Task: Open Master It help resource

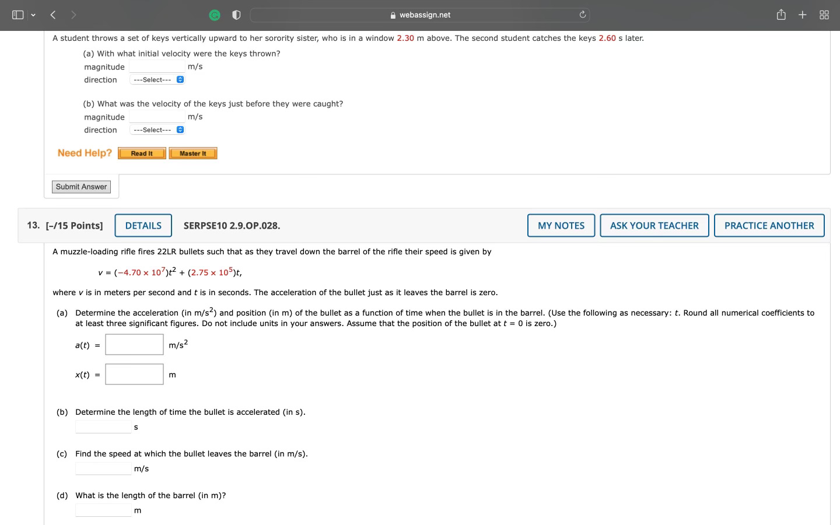Action: (192, 153)
